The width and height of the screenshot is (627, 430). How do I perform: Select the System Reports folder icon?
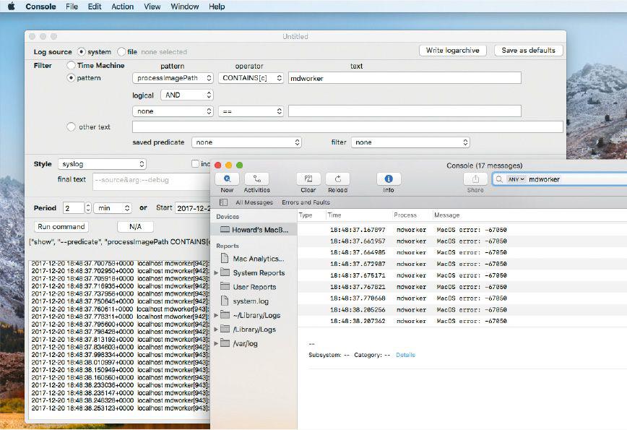click(225, 272)
